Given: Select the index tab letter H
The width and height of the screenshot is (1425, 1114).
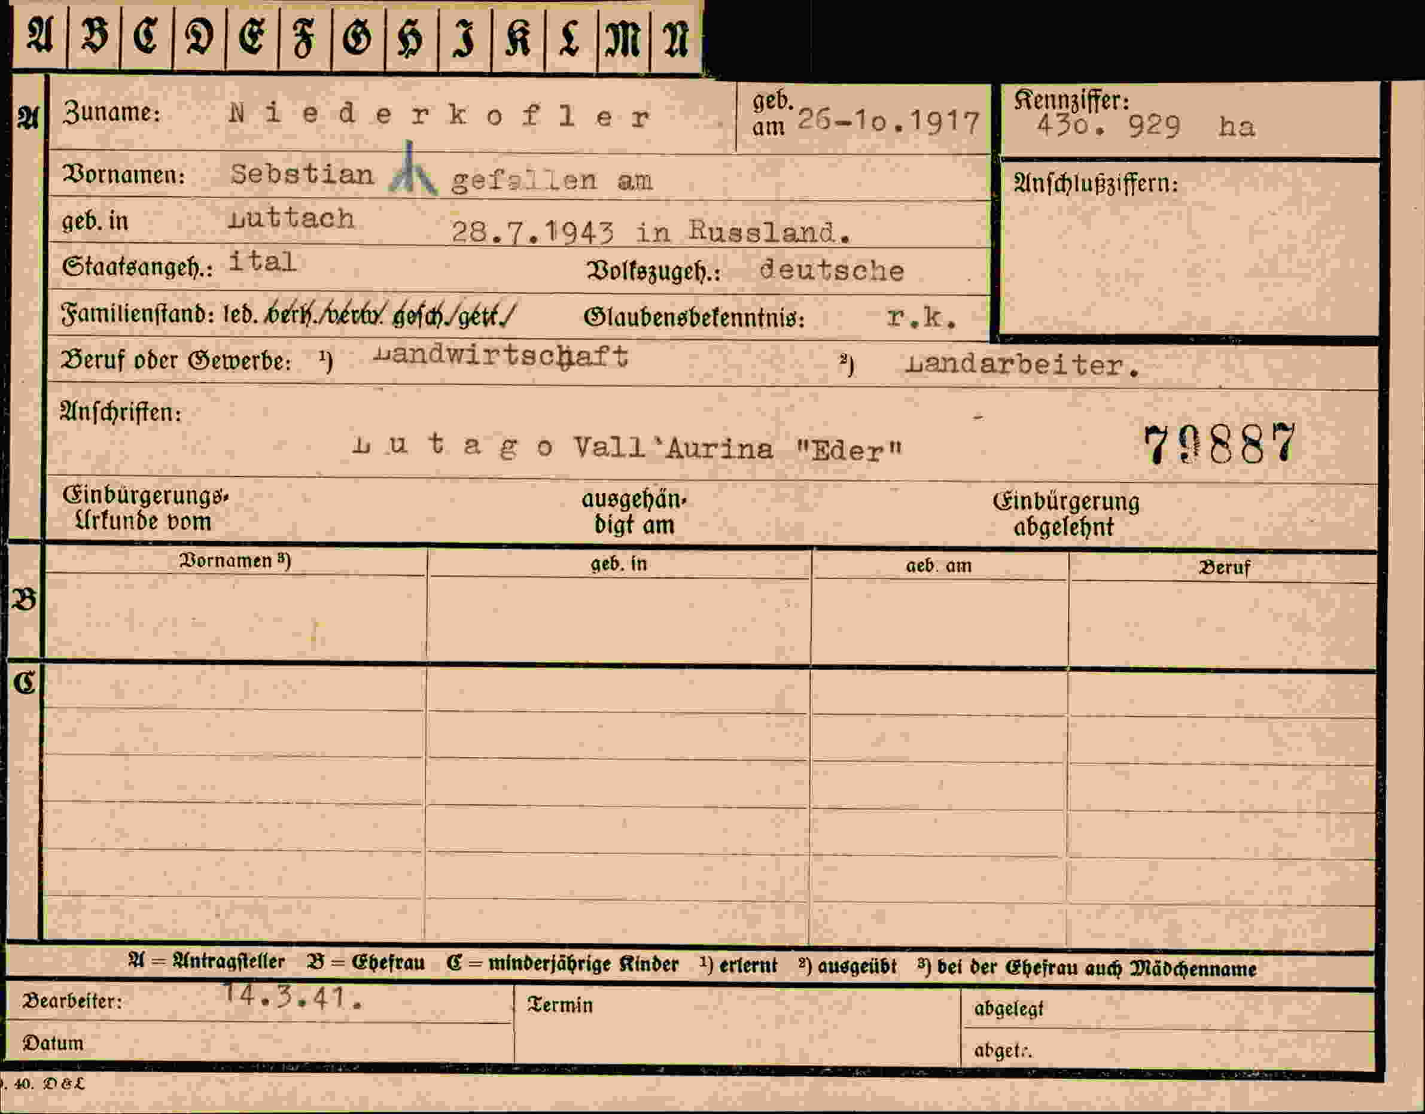Looking at the screenshot, I should (x=410, y=38).
